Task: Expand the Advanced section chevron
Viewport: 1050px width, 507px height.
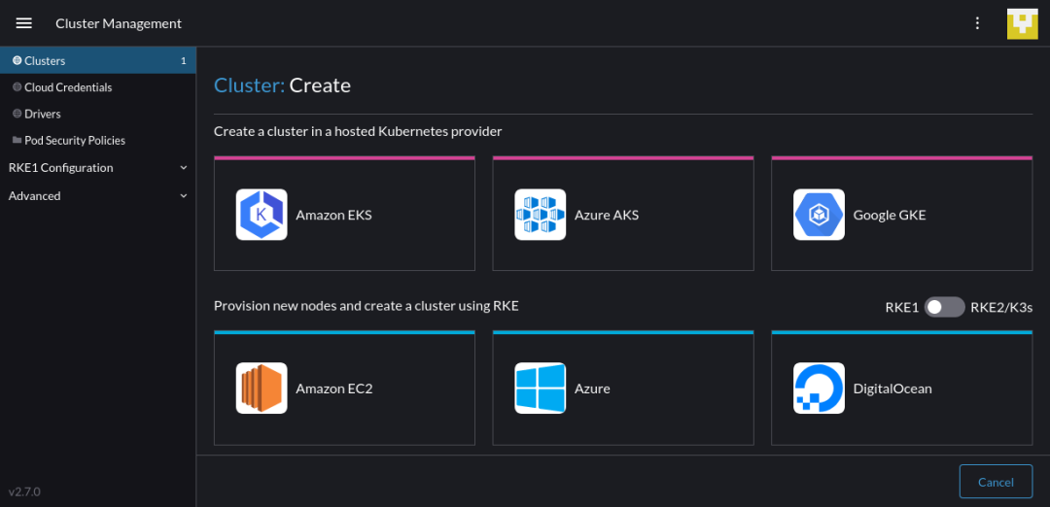Action: (x=184, y=196)
